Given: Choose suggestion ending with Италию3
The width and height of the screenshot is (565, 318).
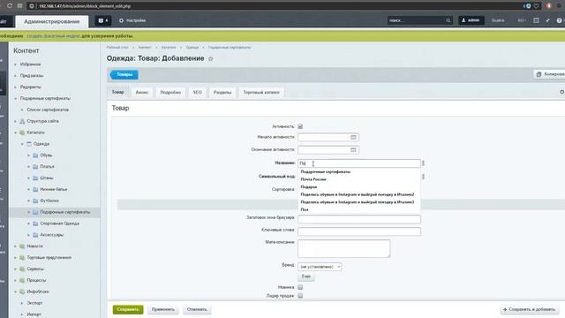Looking at the screenshot, I should 358,202.
